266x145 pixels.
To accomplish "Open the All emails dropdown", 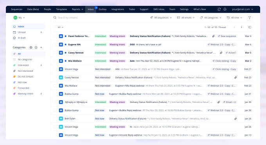I will click(186, 18).
